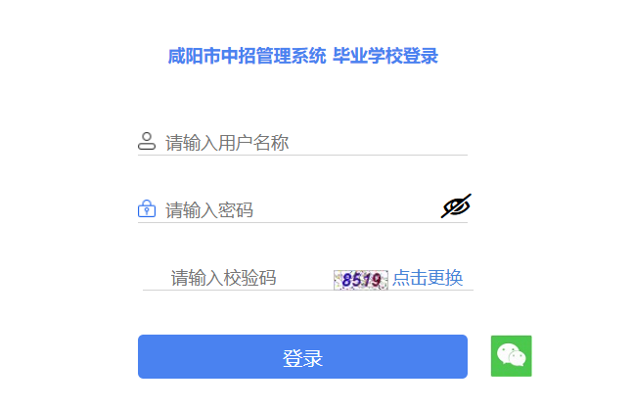Image resolution: width=633 pixels, height=408 pixels.
Task: Toggle password visibility with the eye-slash icon
Action: click(x=456, y=205)
